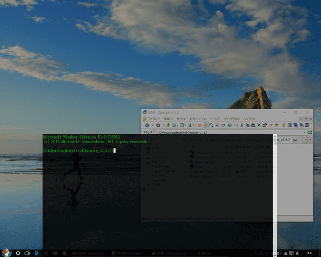Expand the history clock dropdown arrow
Viewport: 321px width, 257px height.
235,125
